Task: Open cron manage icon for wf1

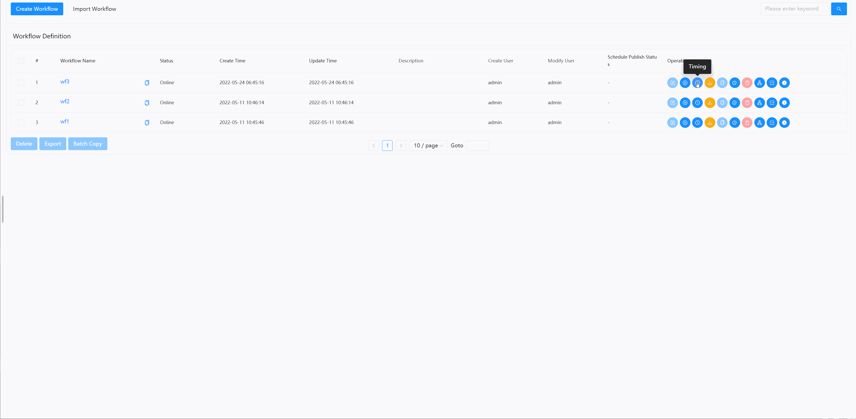Action: [735, 123]
